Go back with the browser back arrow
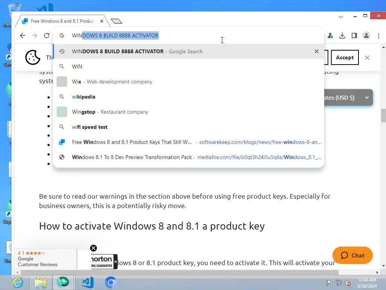The height and width of the screenshot is (290, 386). tap(23, 35)
